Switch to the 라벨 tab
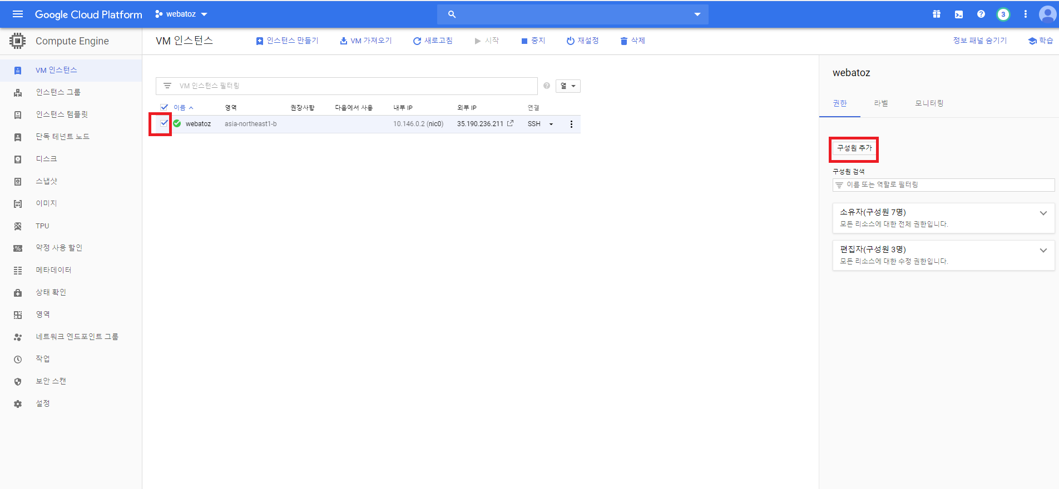The height and width of the screenshot is (489, 1059). coord(881,103)
